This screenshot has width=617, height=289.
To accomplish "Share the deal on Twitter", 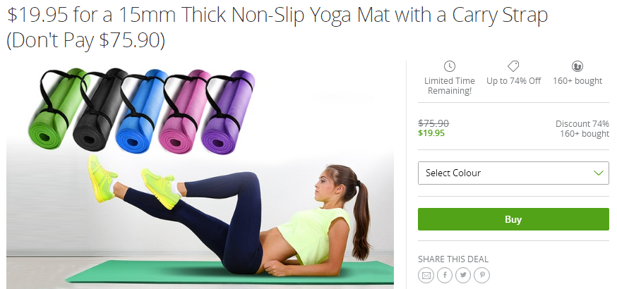I will tap(463, 276).
